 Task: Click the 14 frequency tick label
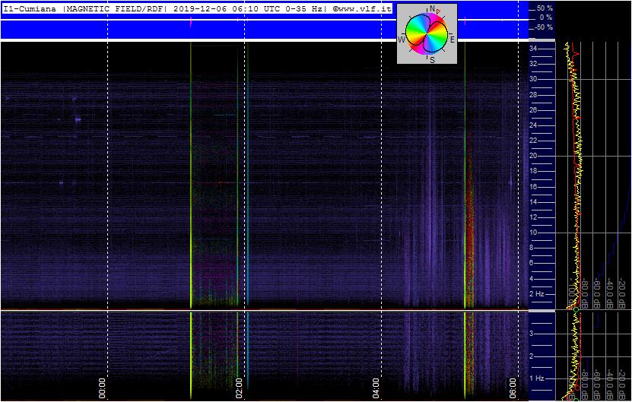pyautogui.click(x=533, y=202)
